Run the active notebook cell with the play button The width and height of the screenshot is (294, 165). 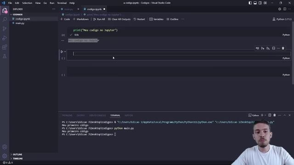[62, 52]
